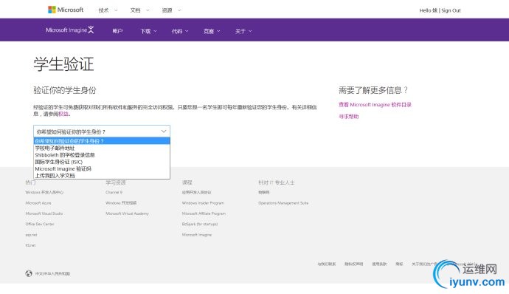This screenshot has height=294, width=509.
Task: Open Windows Insider Program footer link
Action: [x=203, y=203]
